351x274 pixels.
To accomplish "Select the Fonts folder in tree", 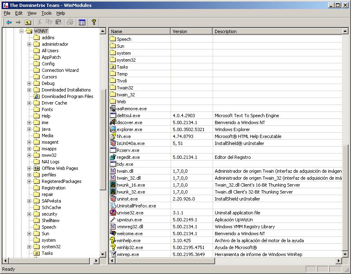I will click(x=47, y=109).
